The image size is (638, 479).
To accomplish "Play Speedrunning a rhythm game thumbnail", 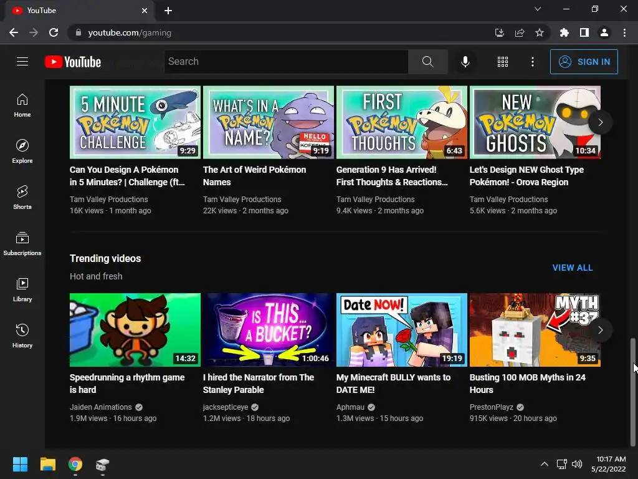I will [135, 330].
